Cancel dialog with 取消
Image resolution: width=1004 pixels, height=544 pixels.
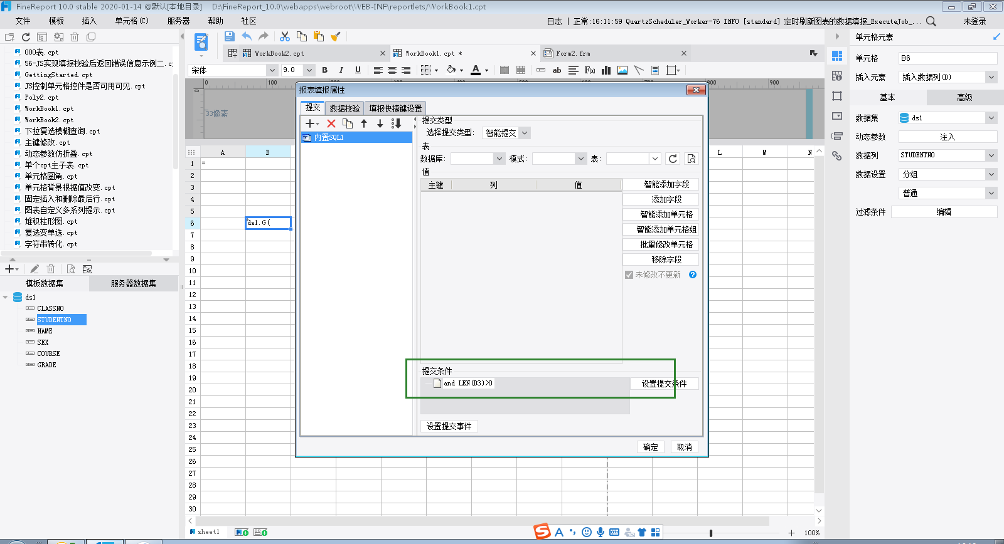click(x=685, y=447)
